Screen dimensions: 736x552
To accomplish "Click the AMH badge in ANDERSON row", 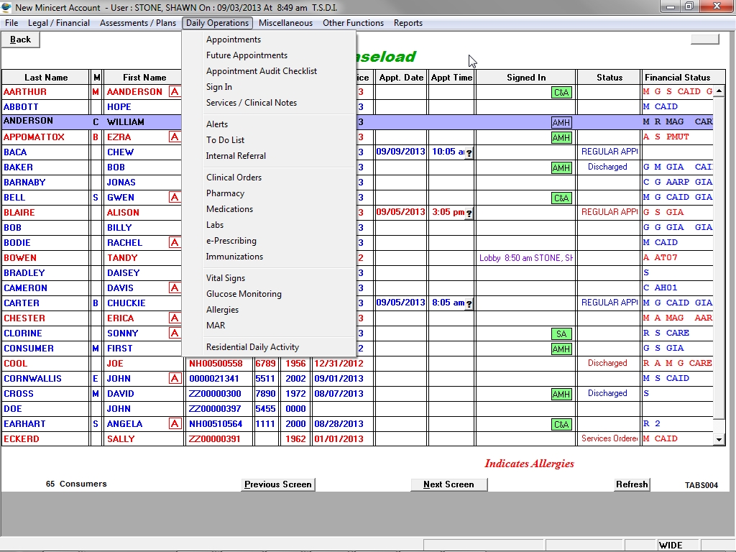I will tap(561, 122).
